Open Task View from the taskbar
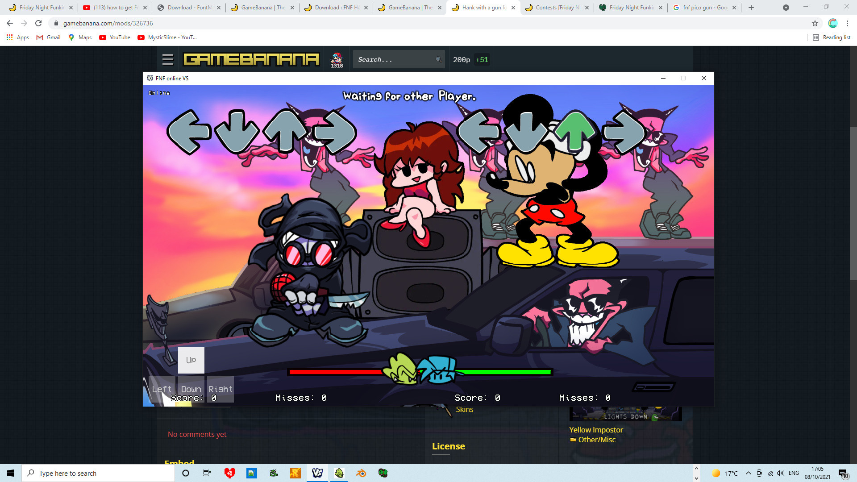Viewport: 857px width, 482px height. click(206, 473)
